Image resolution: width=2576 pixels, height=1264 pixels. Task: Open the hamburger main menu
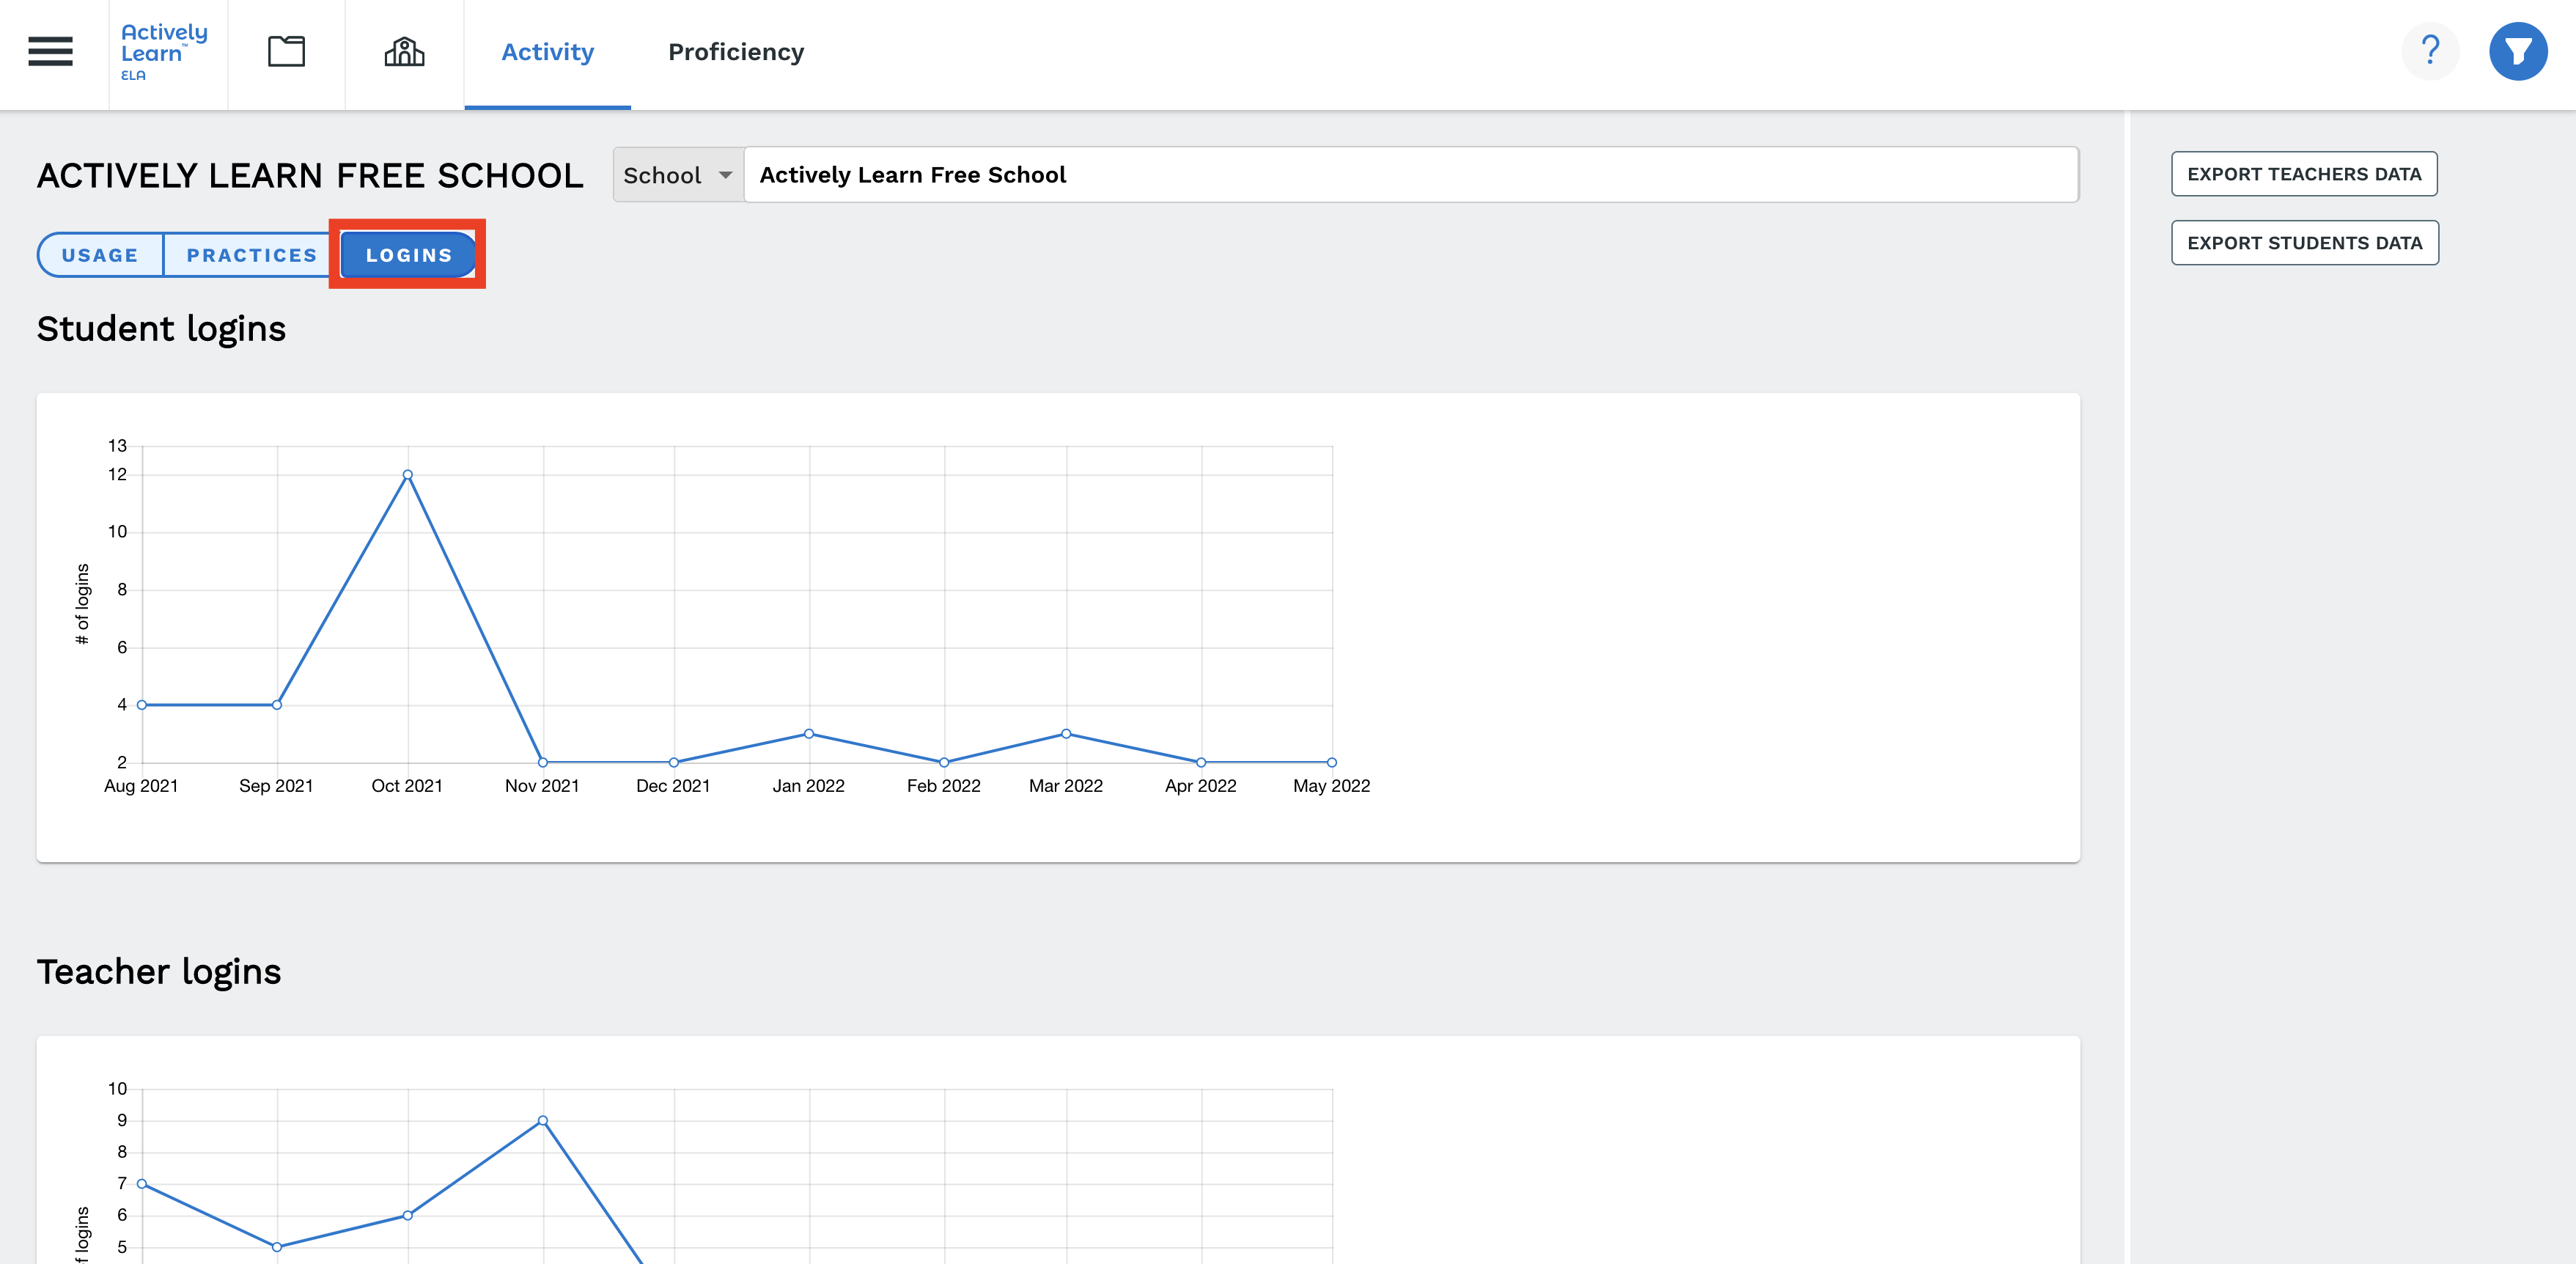click(50, 51)
